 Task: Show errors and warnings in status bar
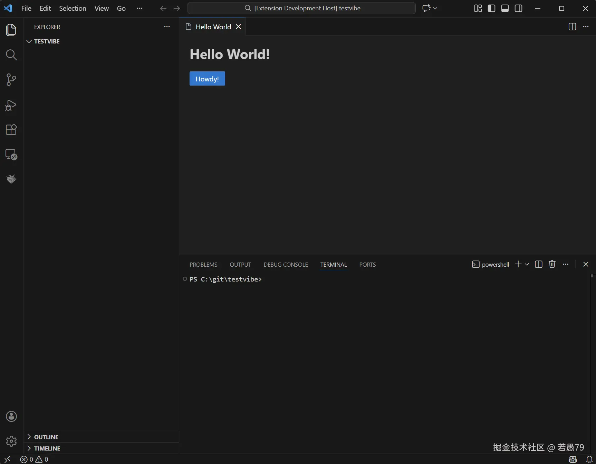pos(34,459)
